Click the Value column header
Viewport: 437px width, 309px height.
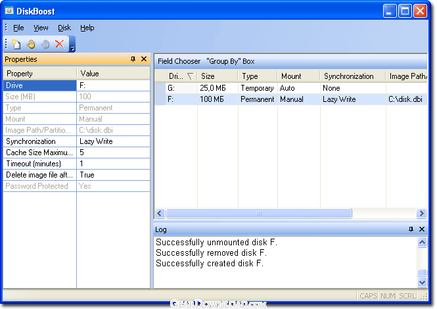113,74
